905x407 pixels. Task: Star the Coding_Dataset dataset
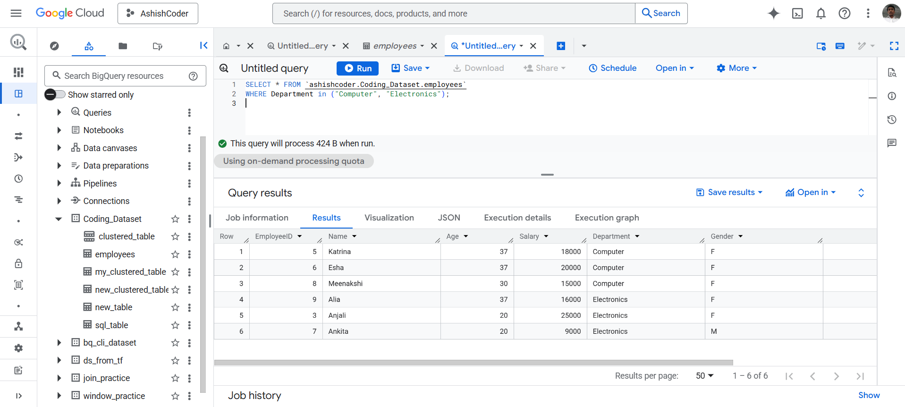point(175,219)
